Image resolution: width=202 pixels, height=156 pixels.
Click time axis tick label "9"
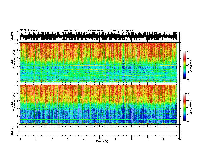(x=163, y=139)
